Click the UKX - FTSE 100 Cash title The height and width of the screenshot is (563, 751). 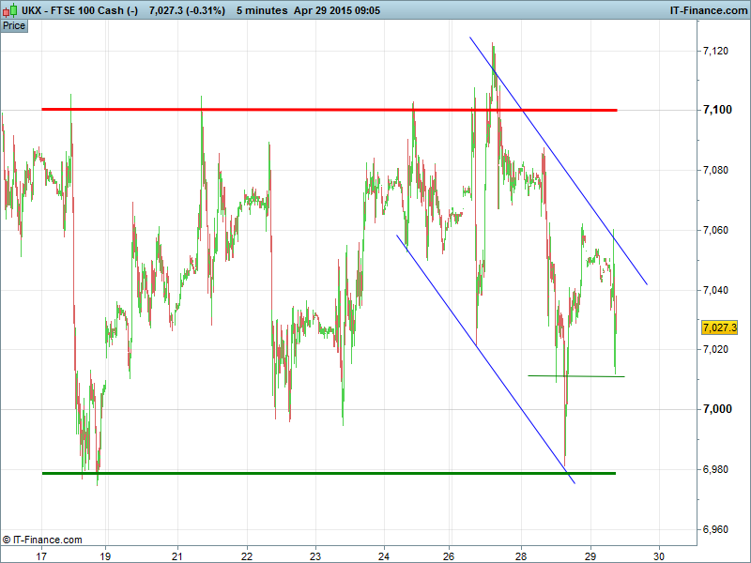click(x=80, y=9)
